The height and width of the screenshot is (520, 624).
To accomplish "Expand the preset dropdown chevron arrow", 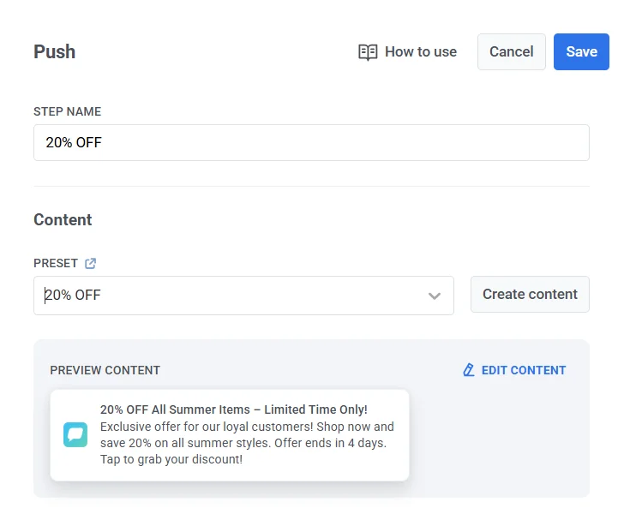I will [x=435, y=296].
